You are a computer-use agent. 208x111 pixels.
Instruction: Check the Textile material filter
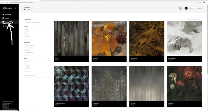[25, 50]
